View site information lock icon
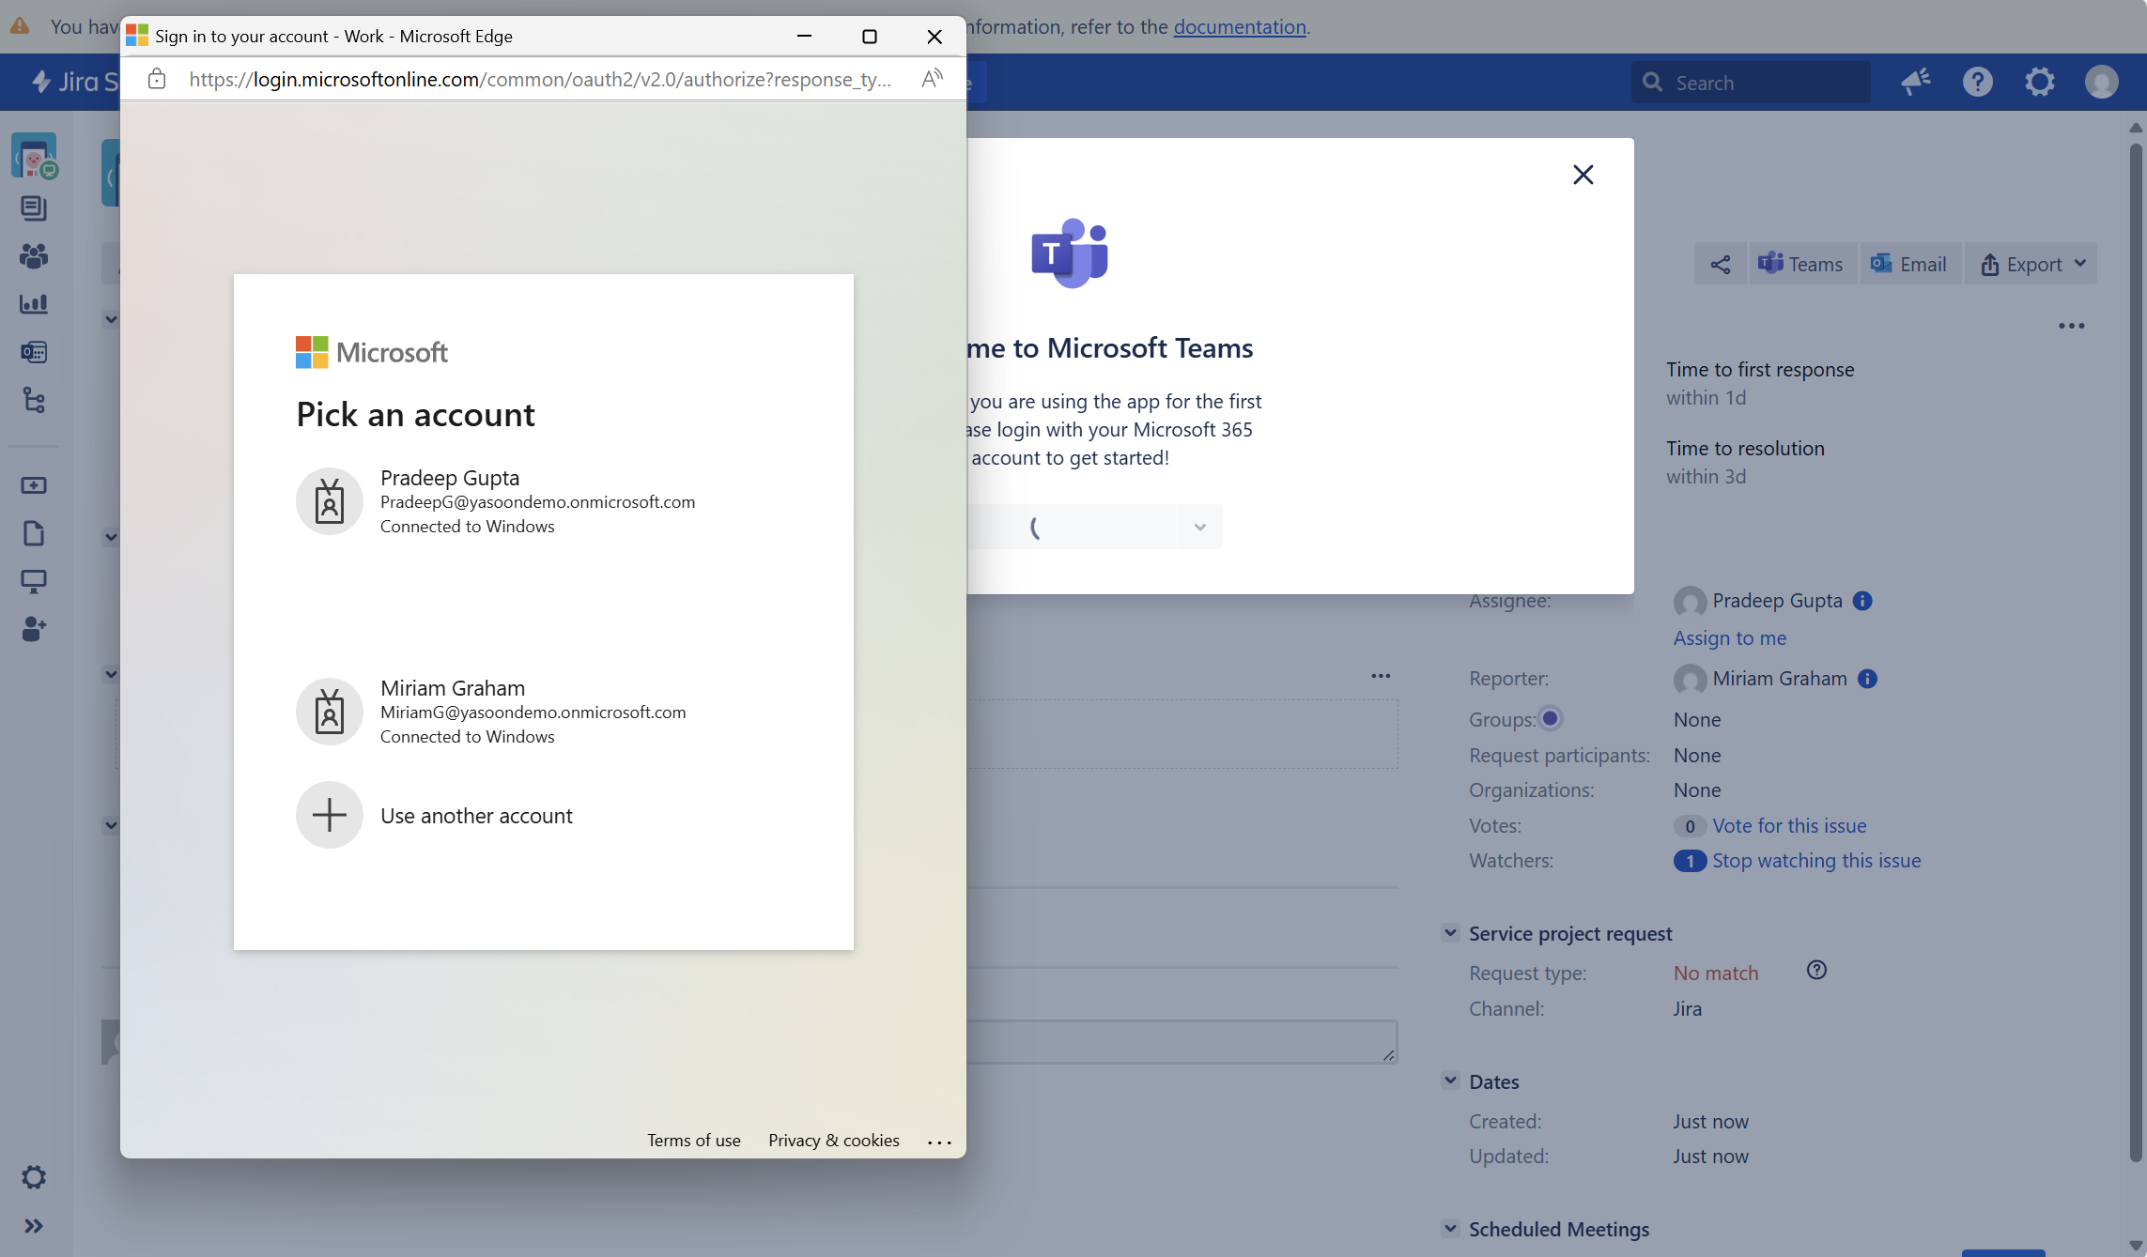The width and height of the screenshot is (2147, 1257). (157, 79)
